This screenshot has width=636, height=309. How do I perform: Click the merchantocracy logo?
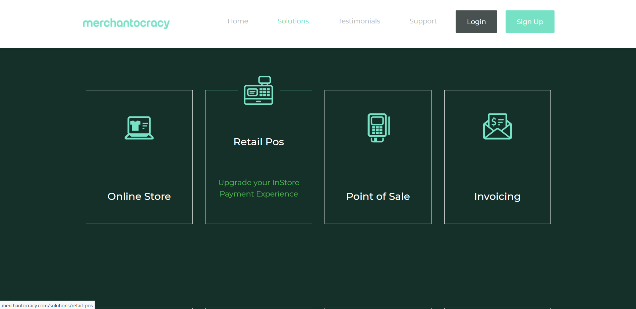coord(126,23)
